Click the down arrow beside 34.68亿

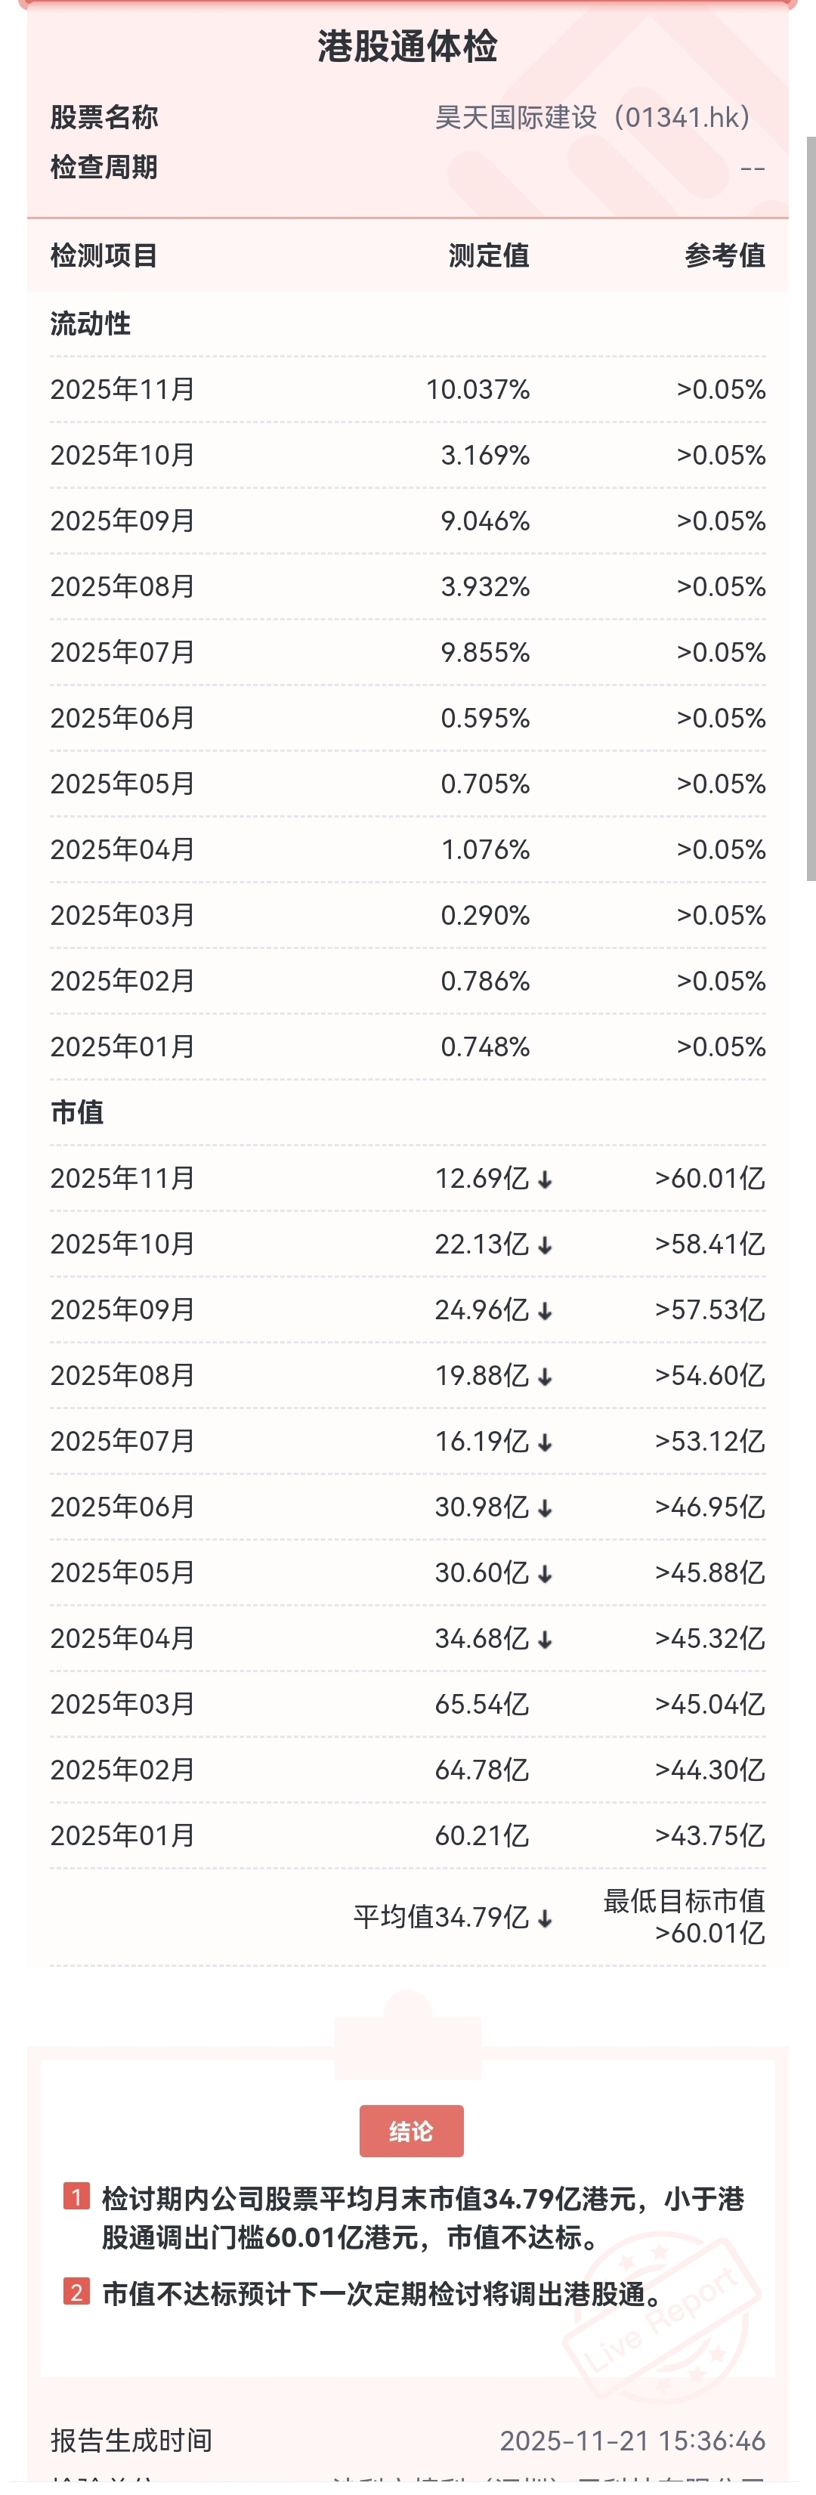(545, 1640)
